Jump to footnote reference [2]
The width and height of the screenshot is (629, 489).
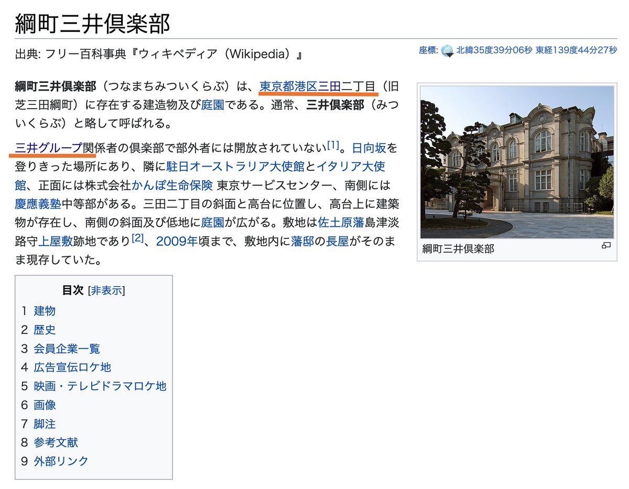[137, 238]
